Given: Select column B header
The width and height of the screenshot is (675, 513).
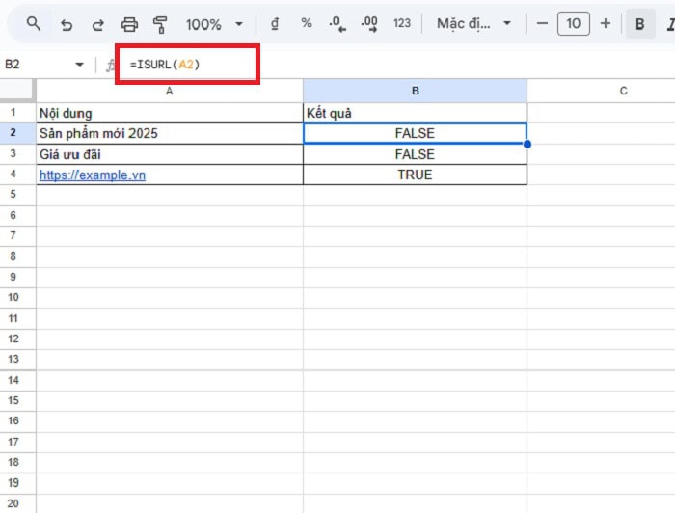Looking at the screenshot, I should (x=415, y=91).
